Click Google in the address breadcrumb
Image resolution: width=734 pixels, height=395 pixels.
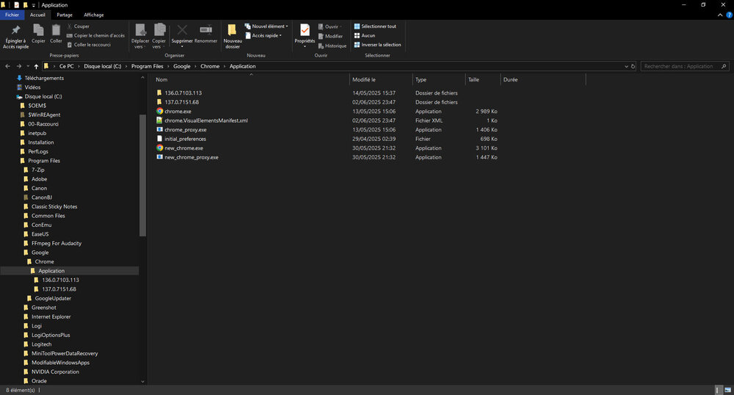[x=181, y=66]
